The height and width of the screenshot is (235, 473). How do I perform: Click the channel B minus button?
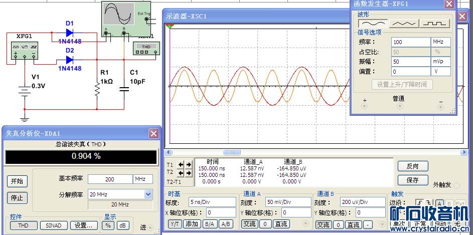pyautogui.click(x=368, y=225)
